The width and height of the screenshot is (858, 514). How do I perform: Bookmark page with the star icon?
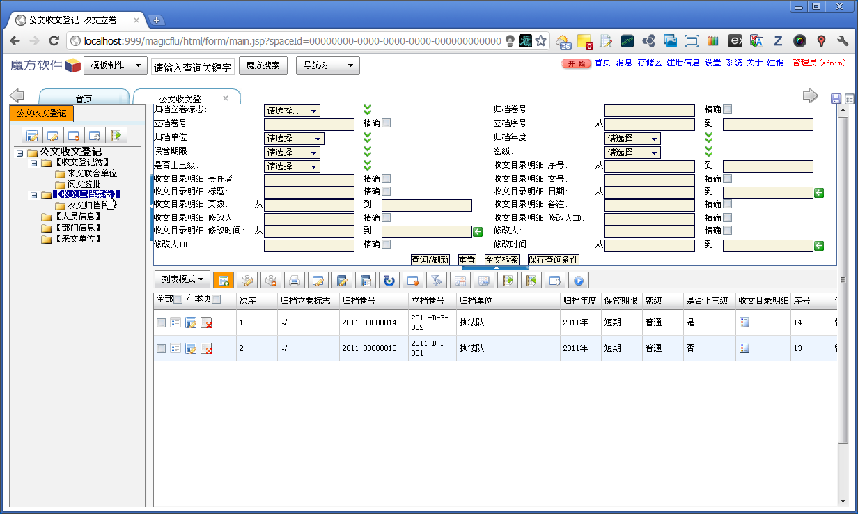(x=540, y=40)
